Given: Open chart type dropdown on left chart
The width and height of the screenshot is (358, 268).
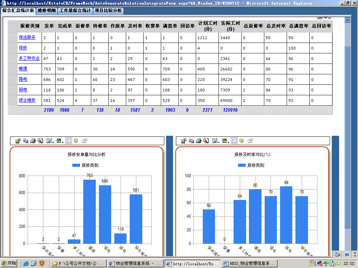Looking at the screenshot, I should click(x=50, y=141).
